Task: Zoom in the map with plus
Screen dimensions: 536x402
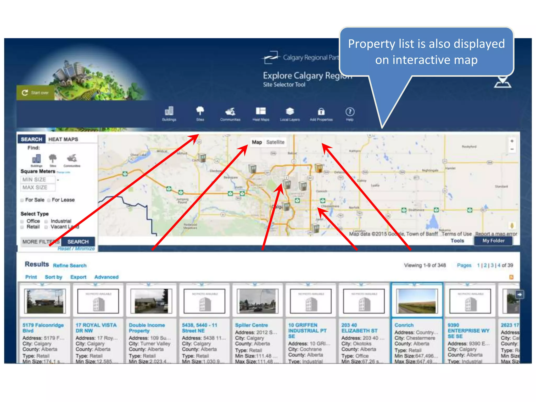Action: pyautogui.click(x=512, y=141)
